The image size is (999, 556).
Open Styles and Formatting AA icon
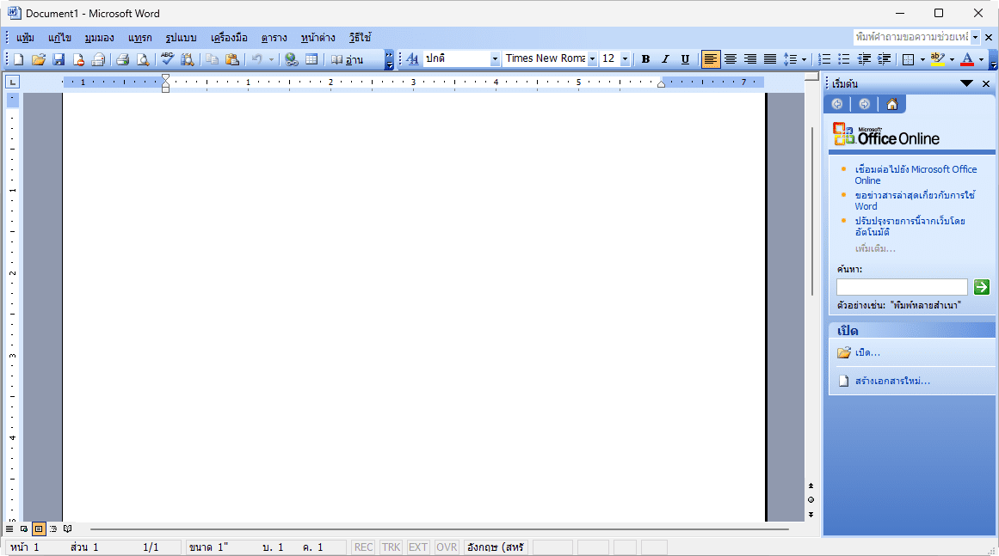coord(412,59)
